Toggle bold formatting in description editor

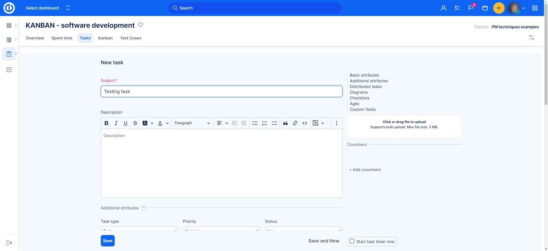click(x=106, y=123)
